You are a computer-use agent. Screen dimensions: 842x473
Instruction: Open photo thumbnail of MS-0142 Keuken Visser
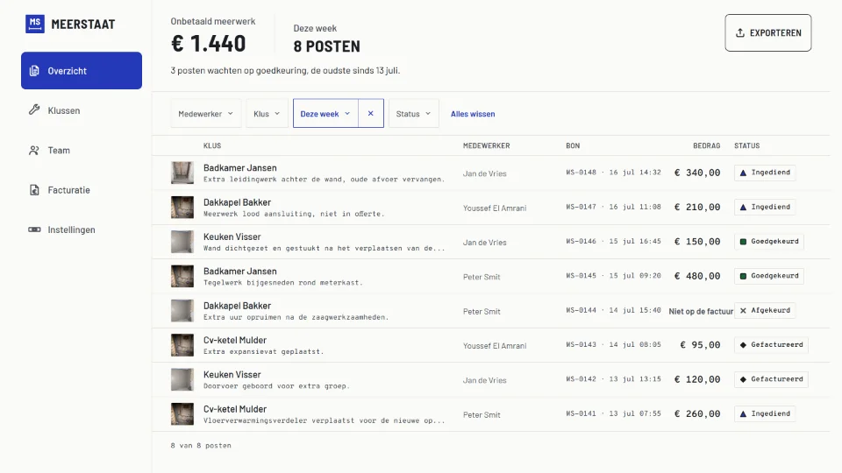point(182,379)
